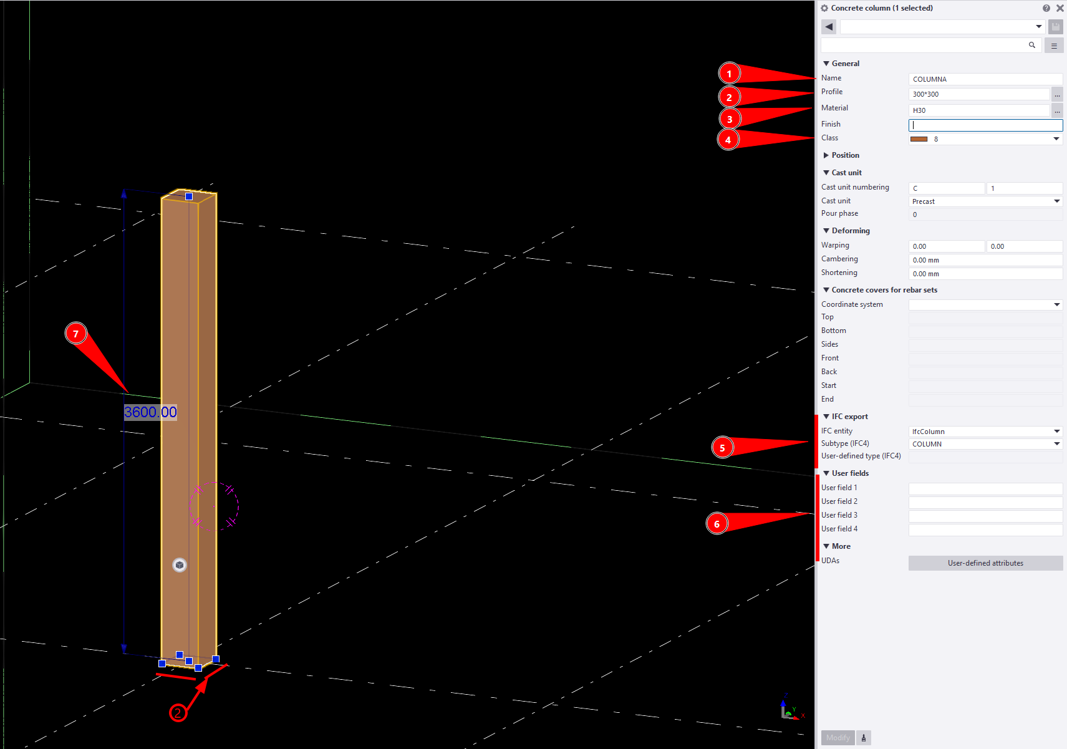Image resolution: width=1067 pixels, height=749 pixels.
Task: Click the Modify button
Action: point(838,738)
